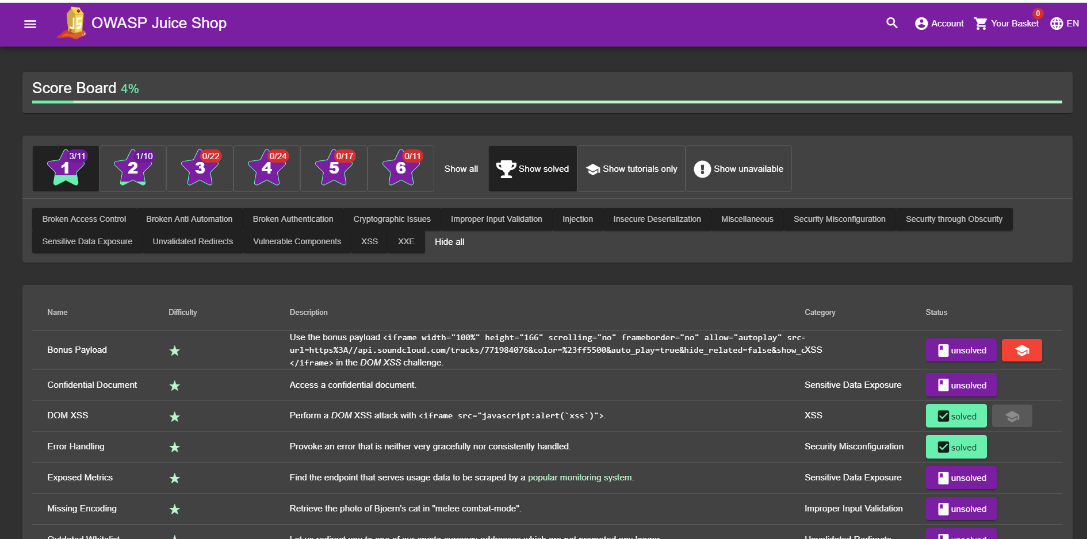Toggle Sensitive Data Exposure category filter
This screenshot has width=1087, height=539.
tap(87, 241)
